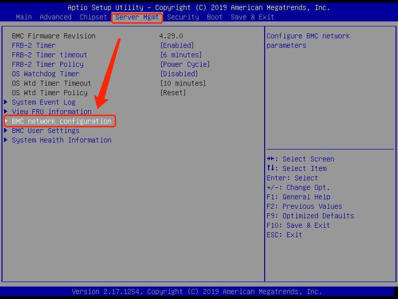Open BMC User Settings submenu

point(46,131)
